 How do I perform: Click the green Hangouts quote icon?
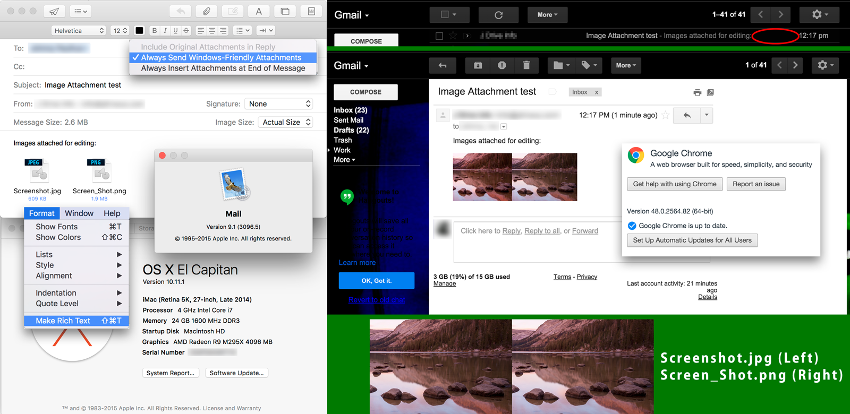pos(347,197)
